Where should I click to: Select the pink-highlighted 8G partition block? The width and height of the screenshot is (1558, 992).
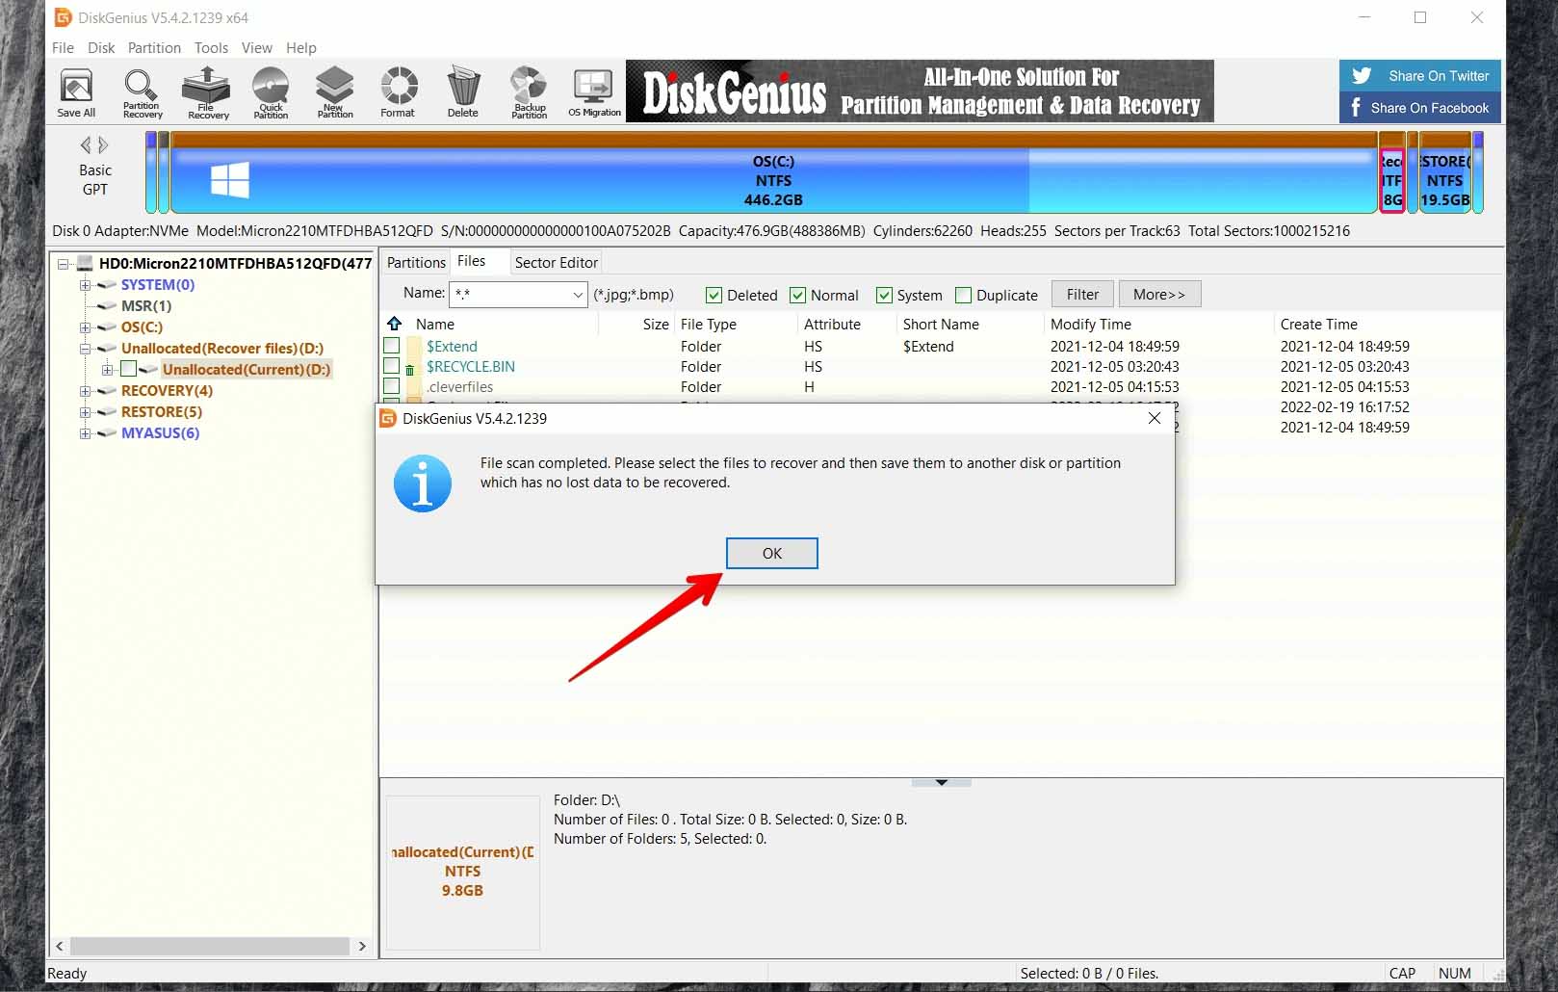click(1392, 180)
